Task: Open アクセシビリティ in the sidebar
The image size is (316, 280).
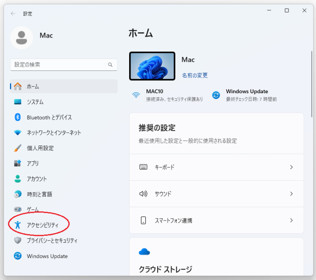Action: (x=42, y=225)
